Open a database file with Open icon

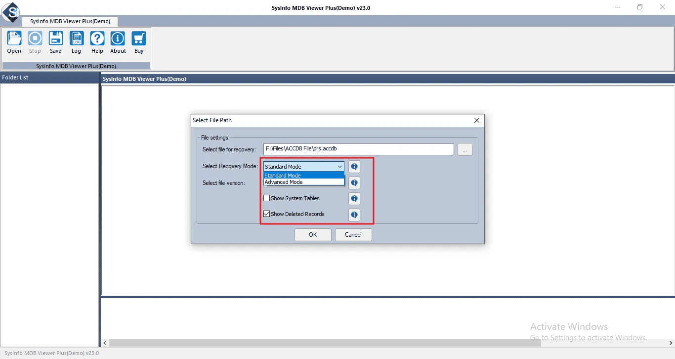click(14, 42)
